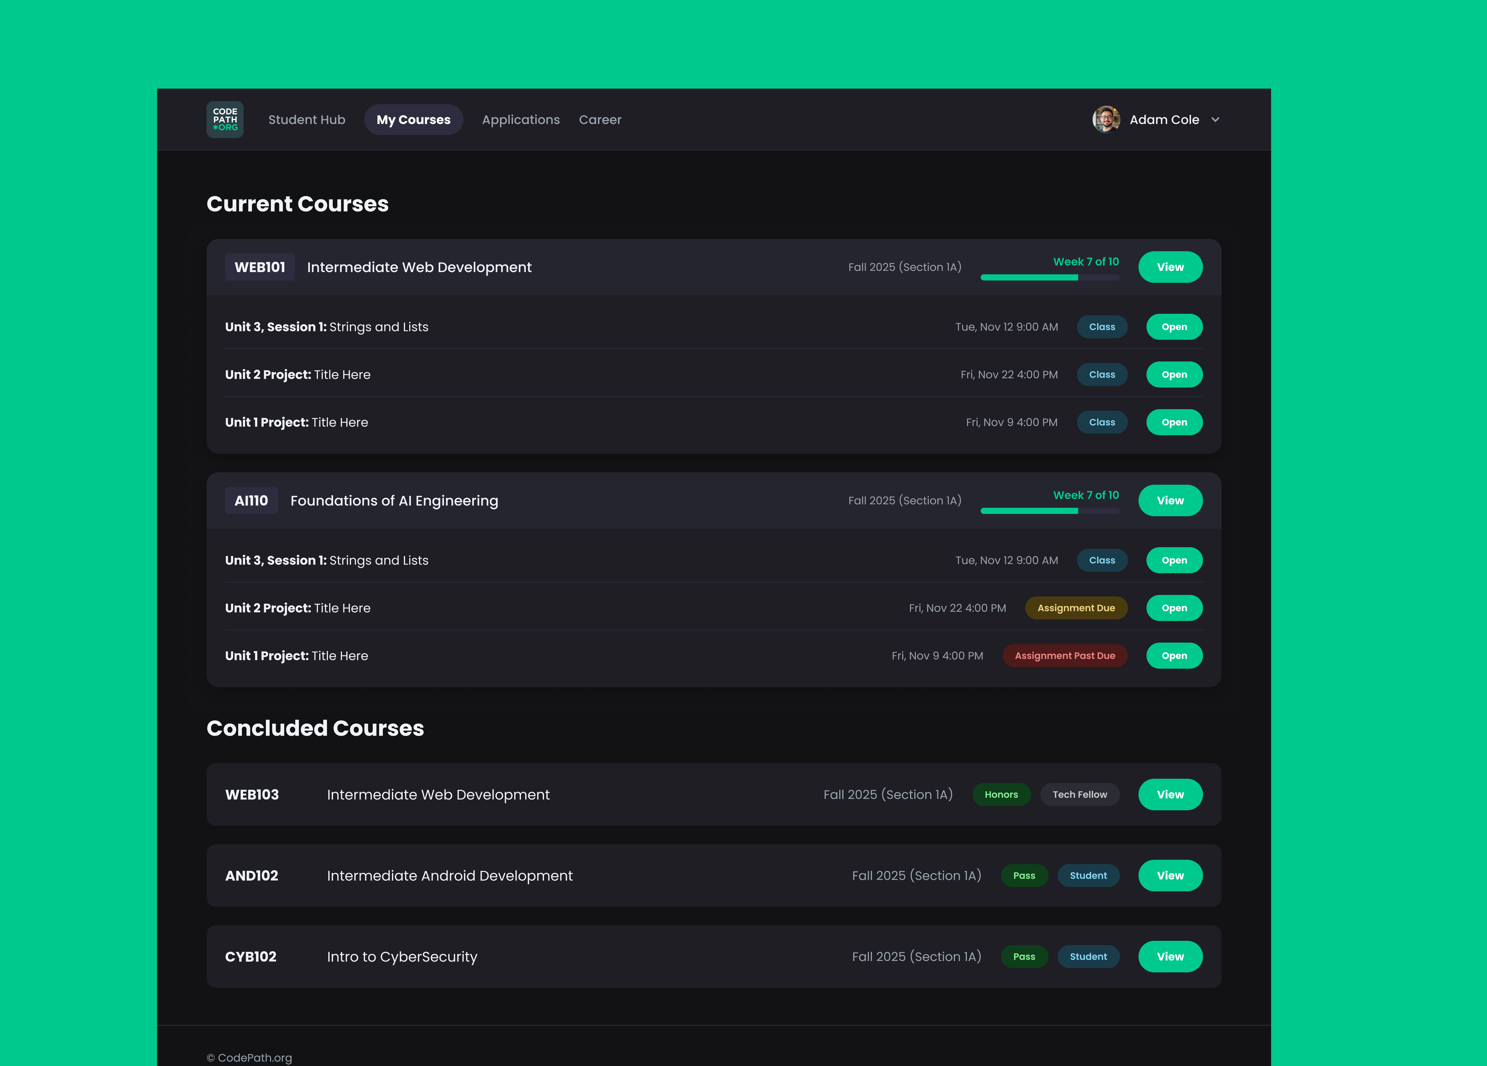The width and height of the screenshot is (1487, 1066).
Task: Open WEB101 Unit 1 Project due Nov 9
Action: (x=1174, y=422)
